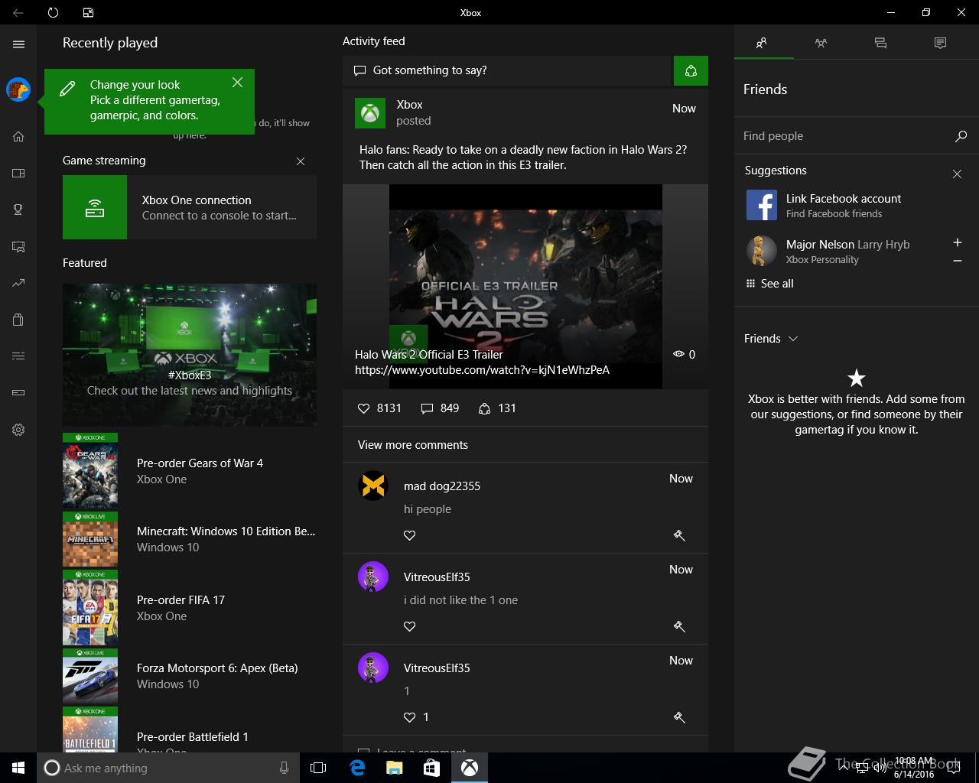Report mad dog22355's comment

point(679,535)
